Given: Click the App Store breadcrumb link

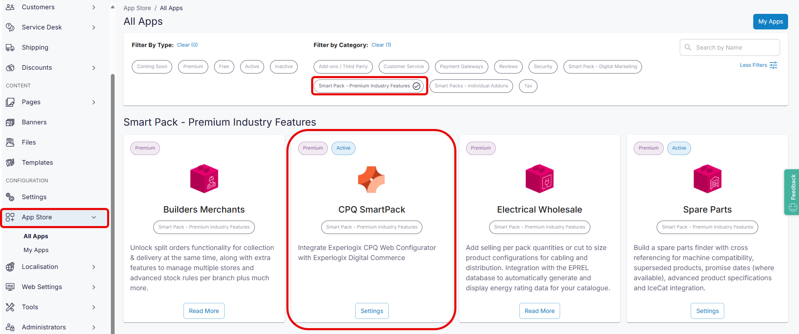Looking at the screenshot, I should tap(137, 8).
